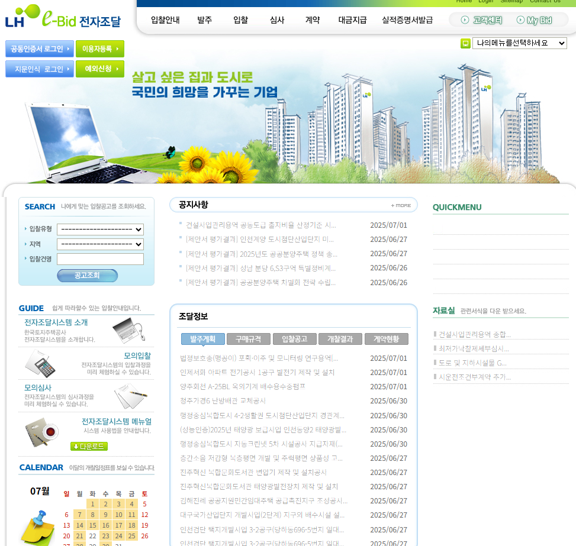Click the LH e-Bid 전자조달 logo

click(x=63, y=17)
